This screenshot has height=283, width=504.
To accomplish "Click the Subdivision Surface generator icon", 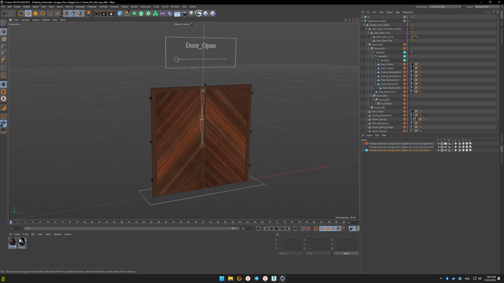I will tap(134, 13).
